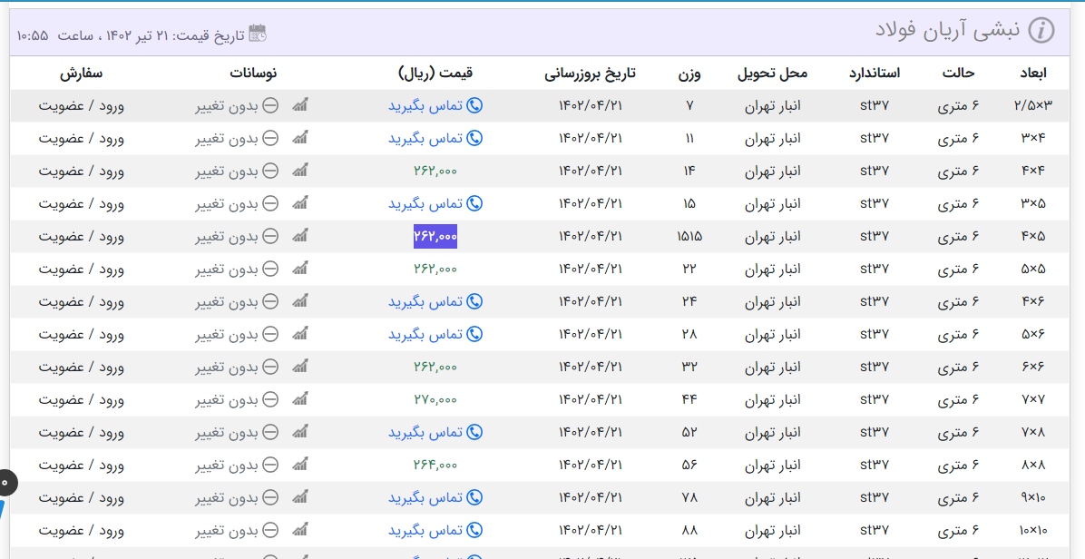Screen dimensions: 1085x559
Task: Open ورود / عضویت for the 10×10 row
Action: click(x=81, y=530)
